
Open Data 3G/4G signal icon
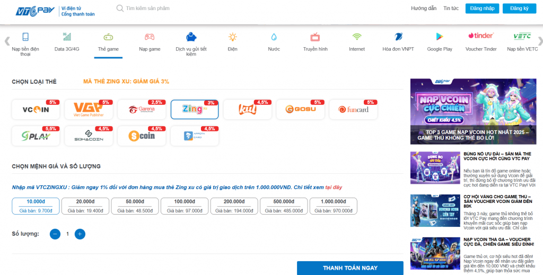[x=67, y=37]
